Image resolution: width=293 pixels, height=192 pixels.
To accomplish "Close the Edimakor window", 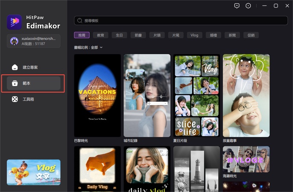I will click(x=287, y=6).
